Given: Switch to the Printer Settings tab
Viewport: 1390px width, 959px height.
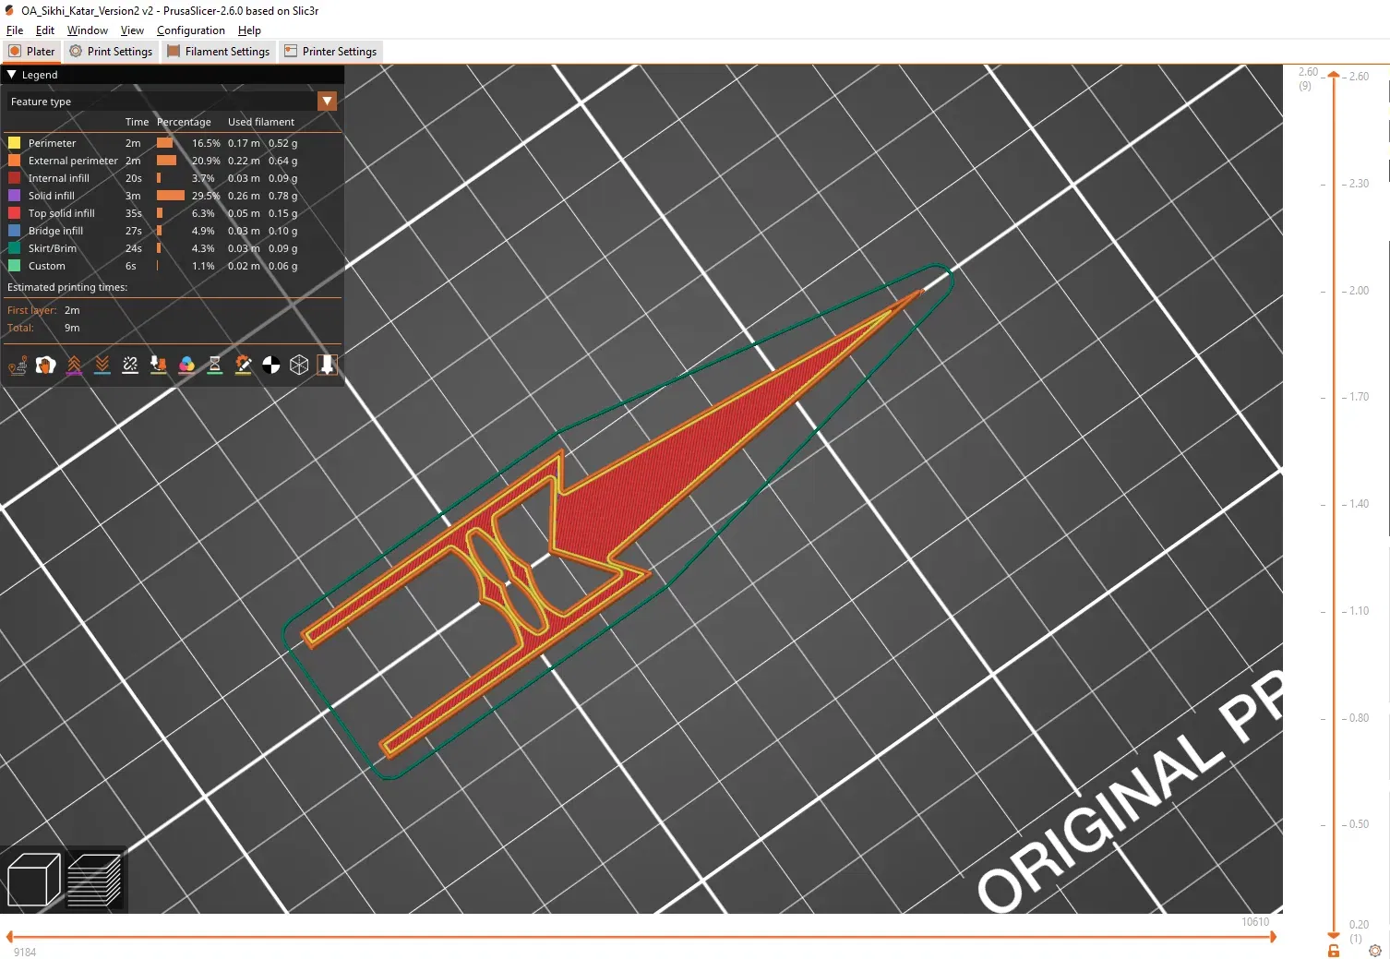Looking at the screenshot, I should click(330, 52).
